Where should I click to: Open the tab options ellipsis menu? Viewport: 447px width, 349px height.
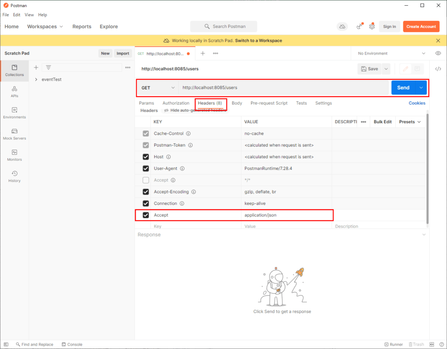[216, 53]
